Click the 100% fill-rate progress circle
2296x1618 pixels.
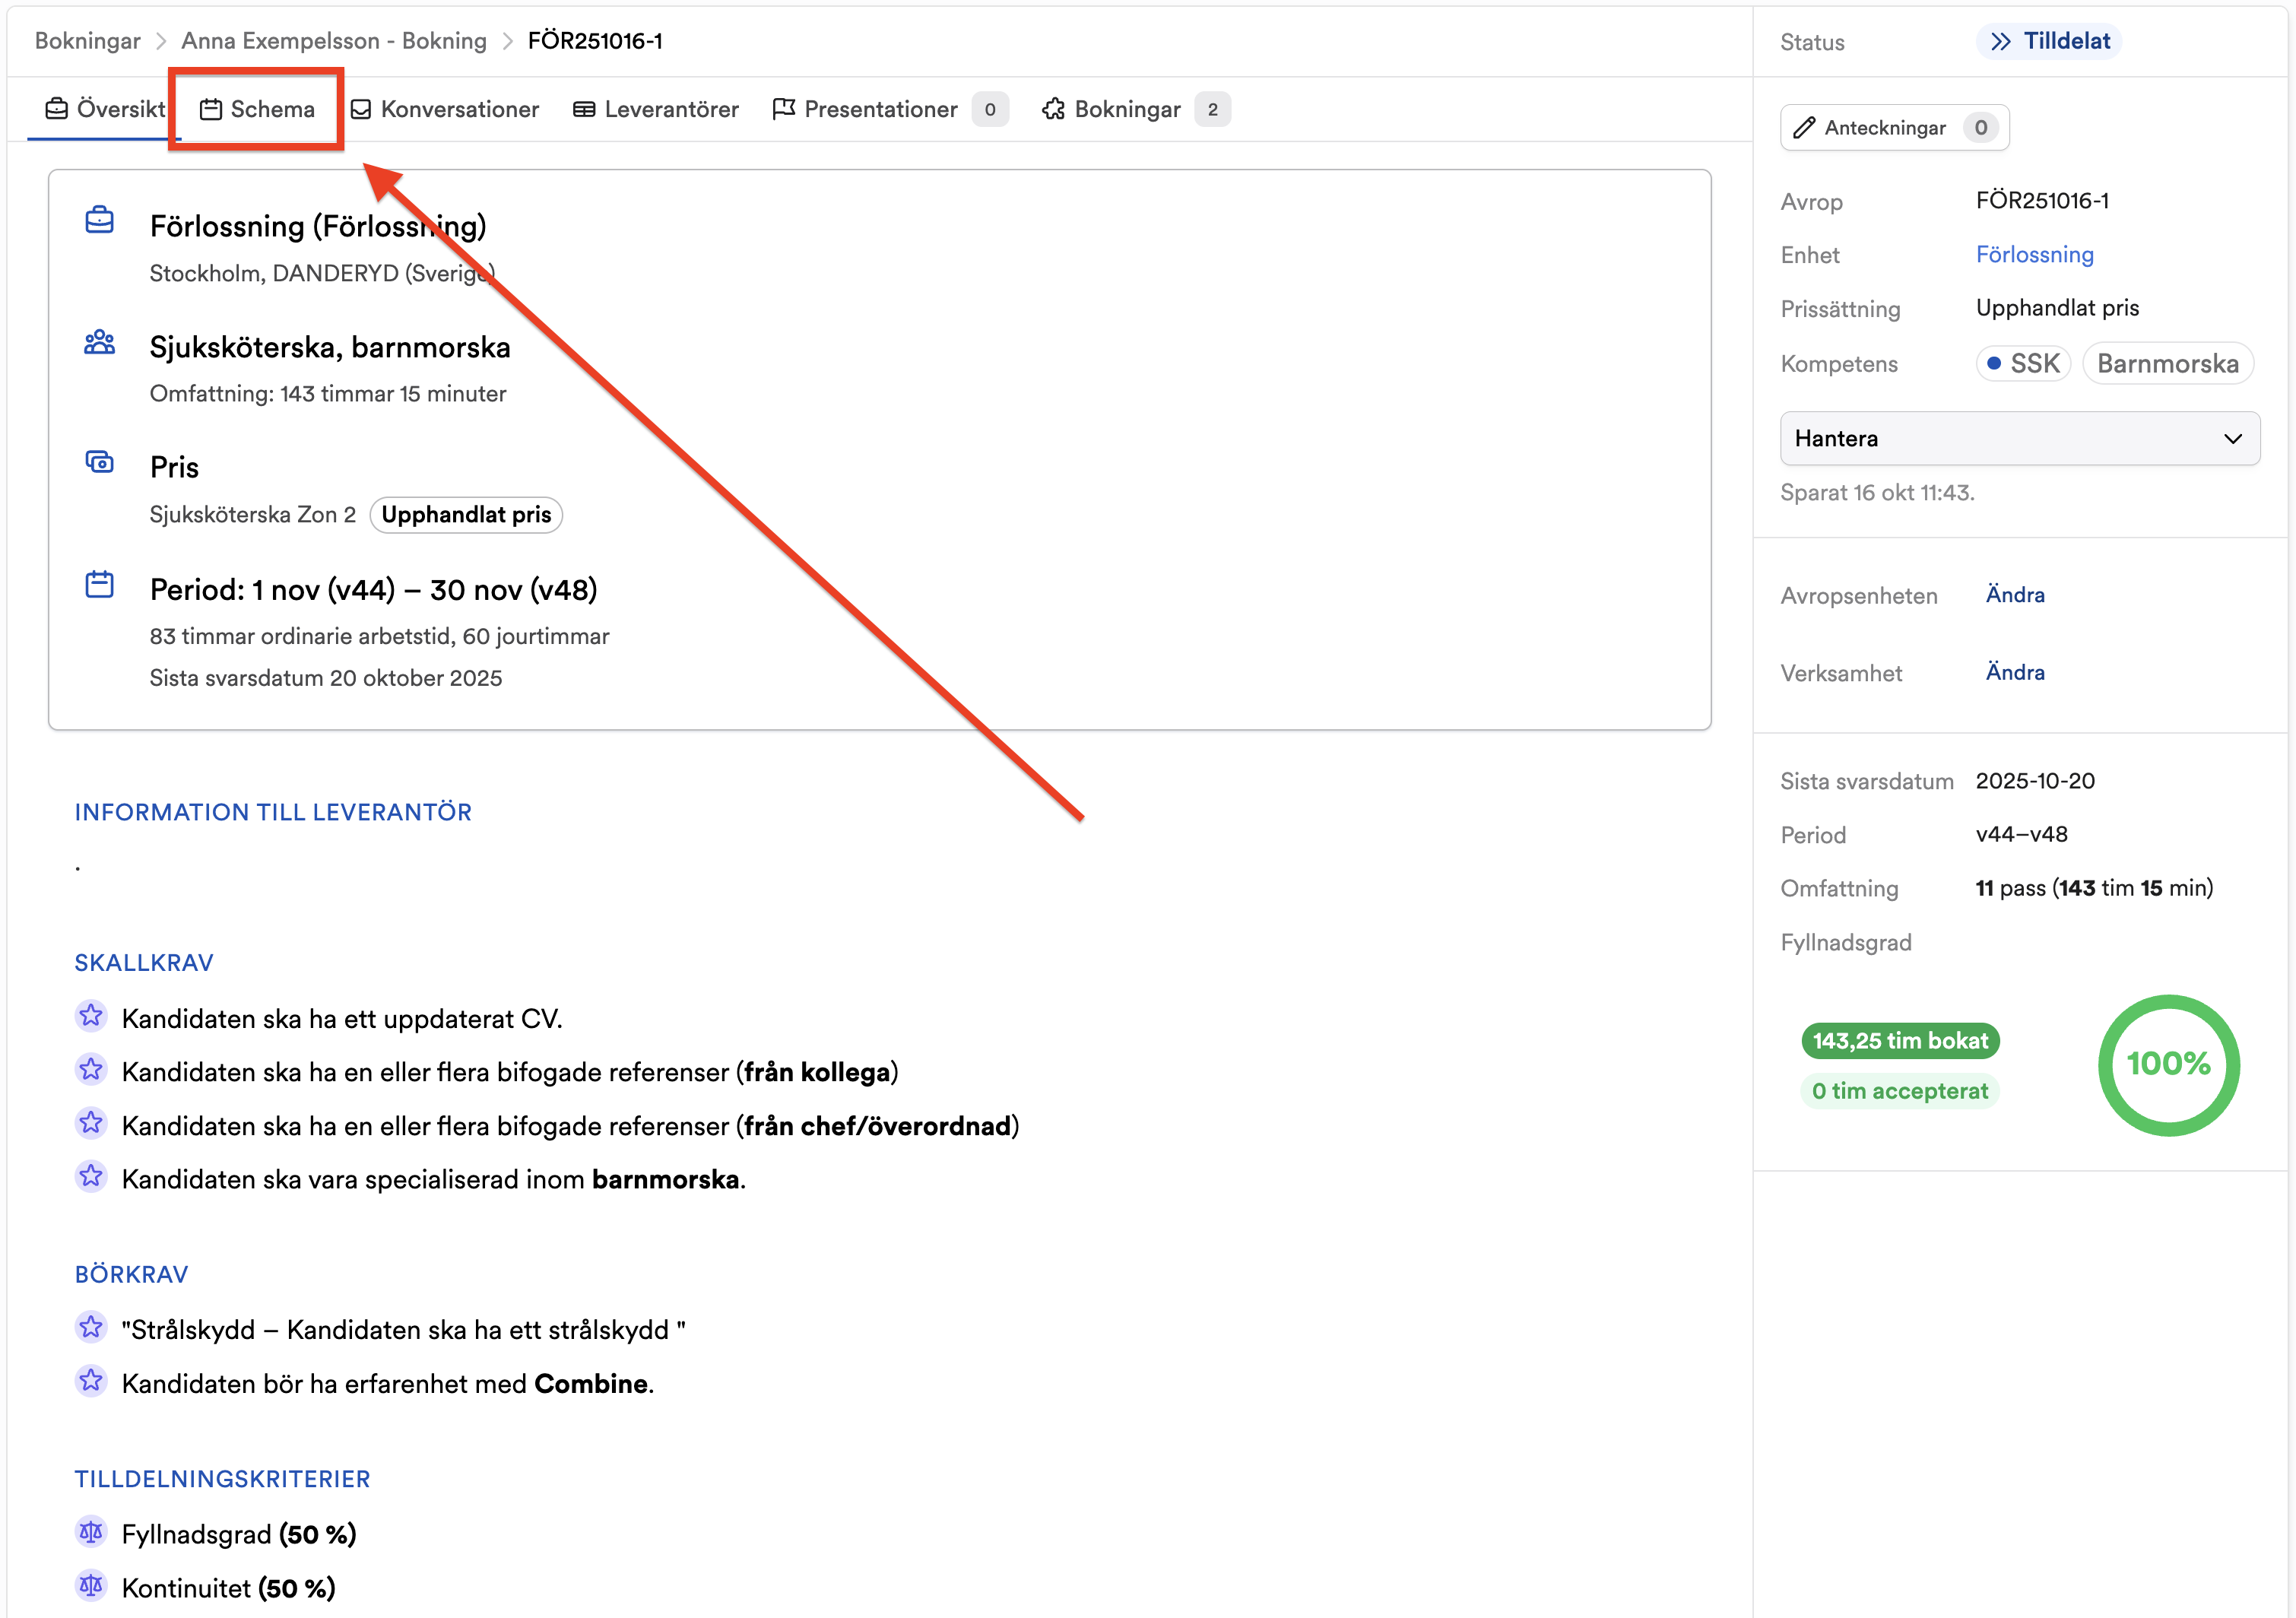2168,1064
